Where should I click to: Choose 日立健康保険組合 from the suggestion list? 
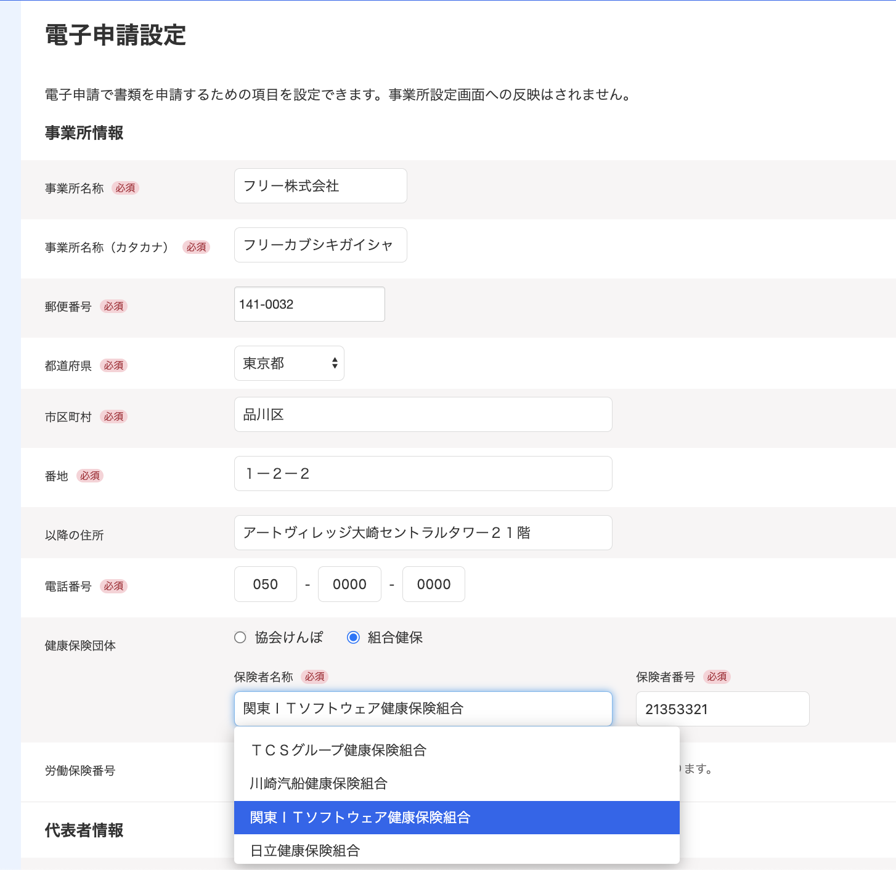(x=304, y=850)
